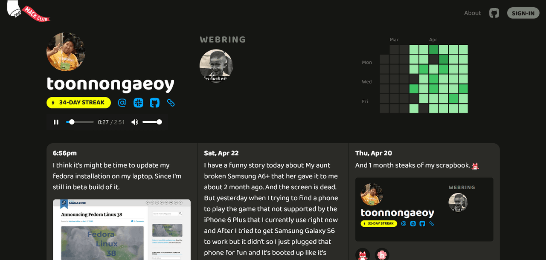Click the toonnongaeoy profile picture
The image size is (546, 260).
click(x=66, y=52)
